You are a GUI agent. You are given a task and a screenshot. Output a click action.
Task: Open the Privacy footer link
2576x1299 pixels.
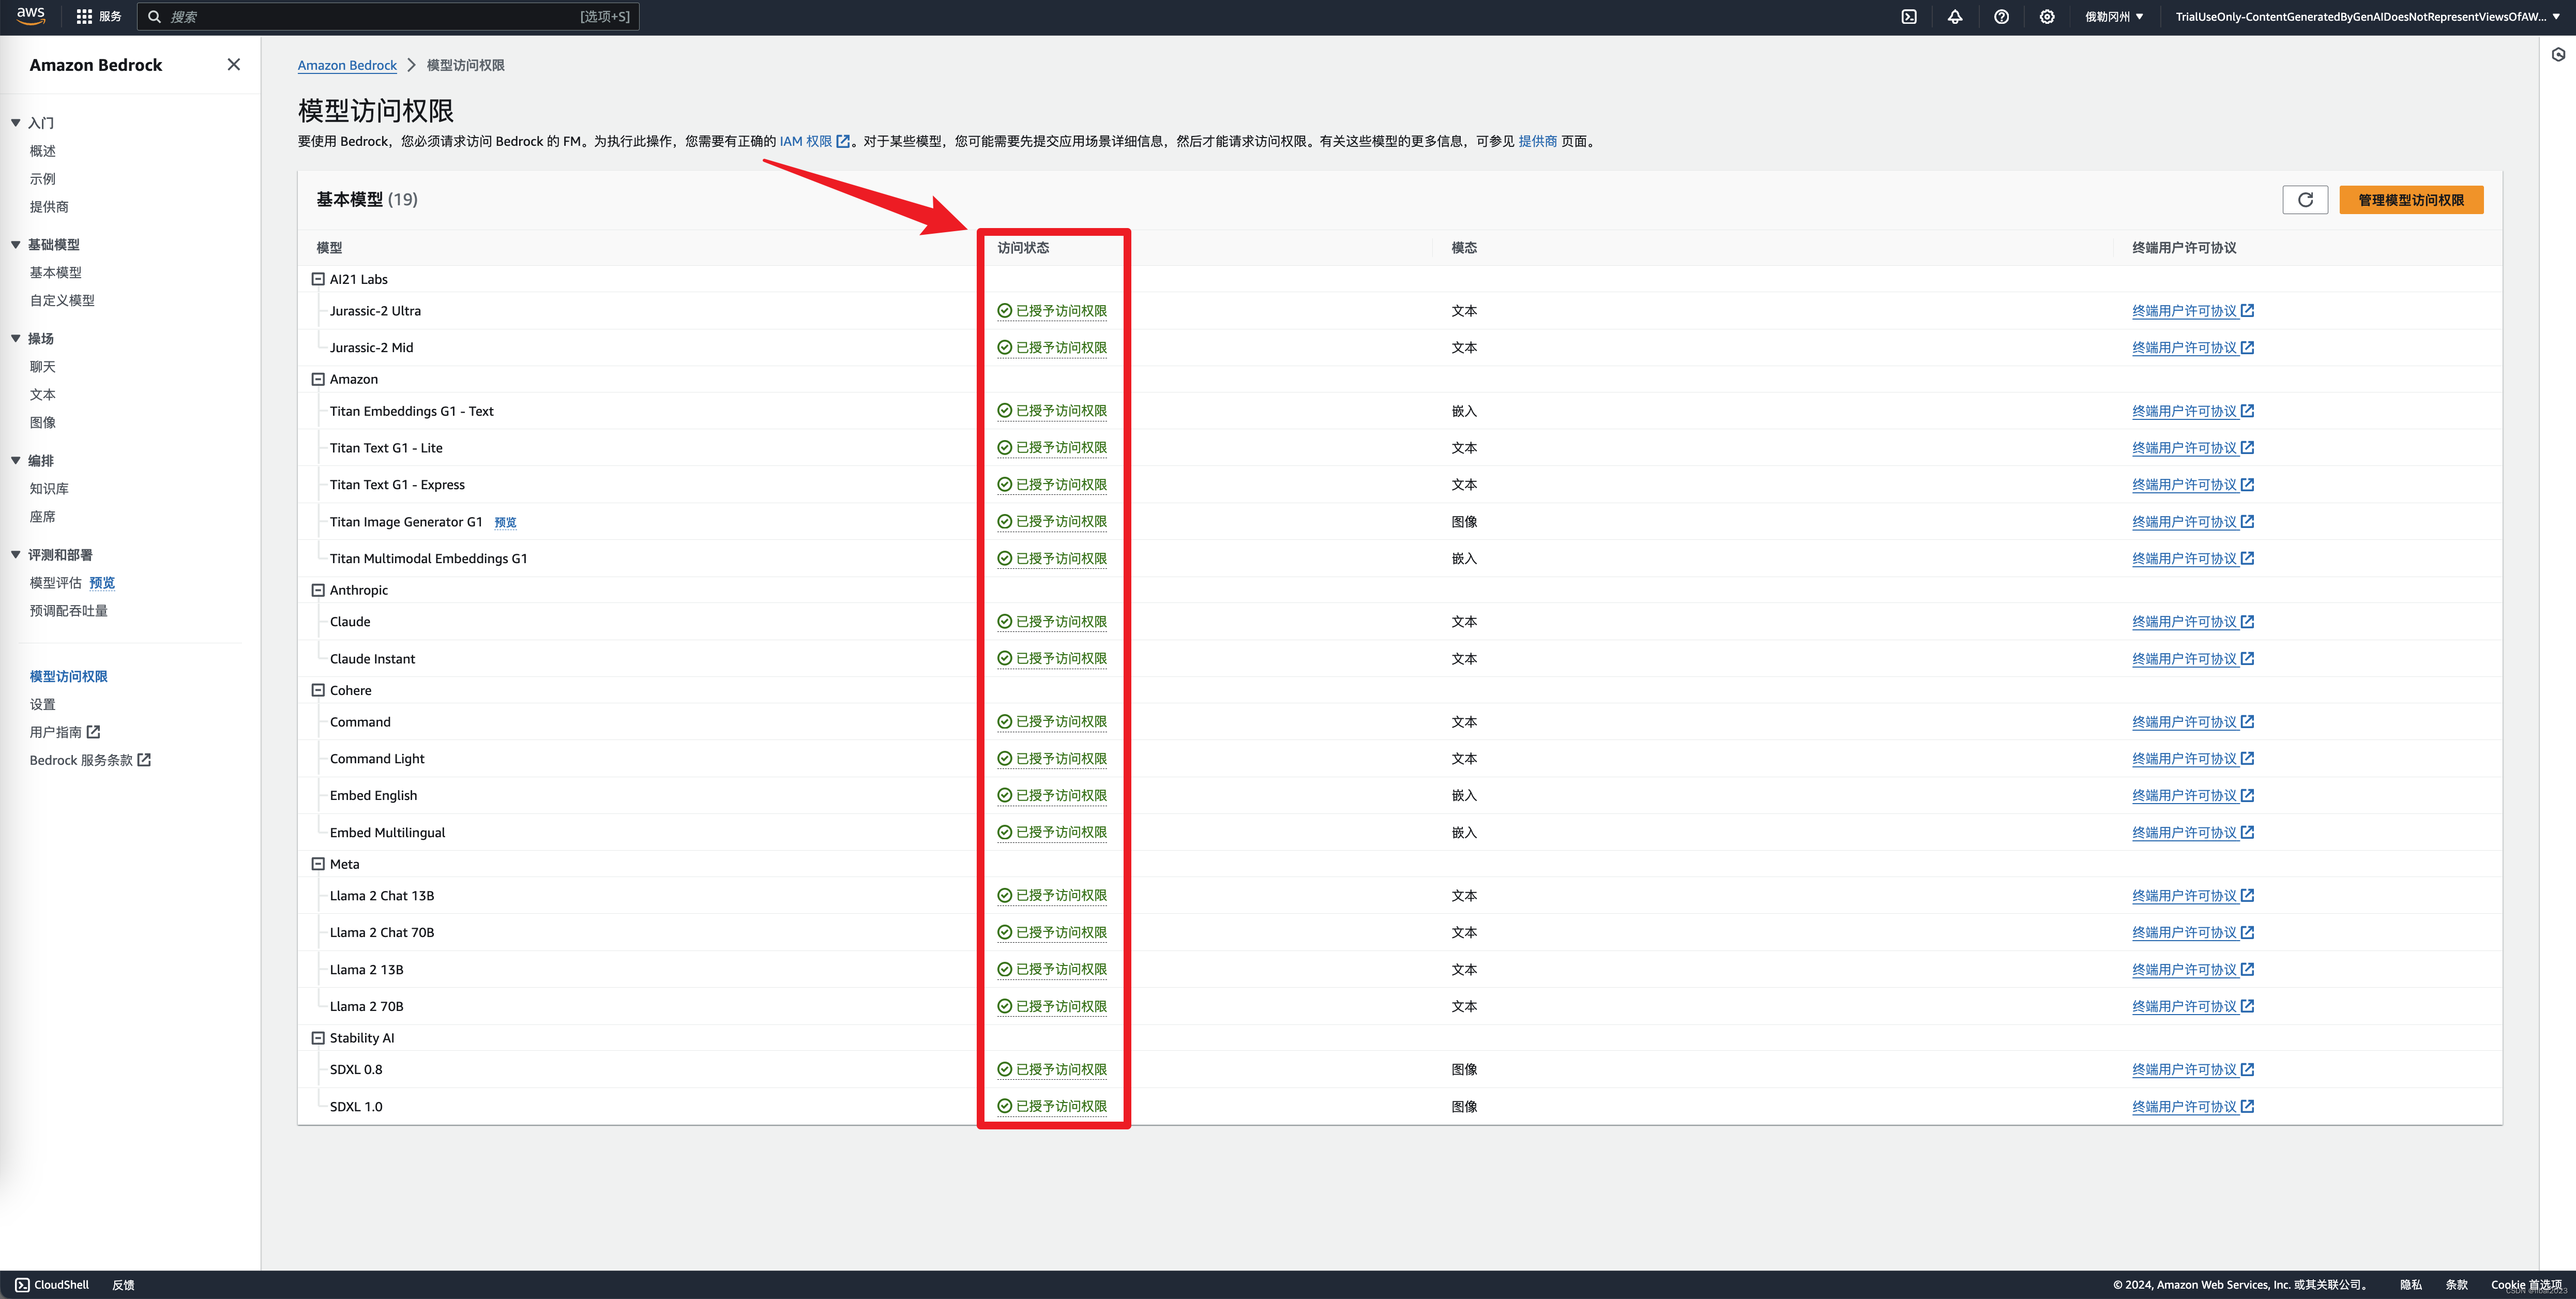(x=2411, y=1285)
